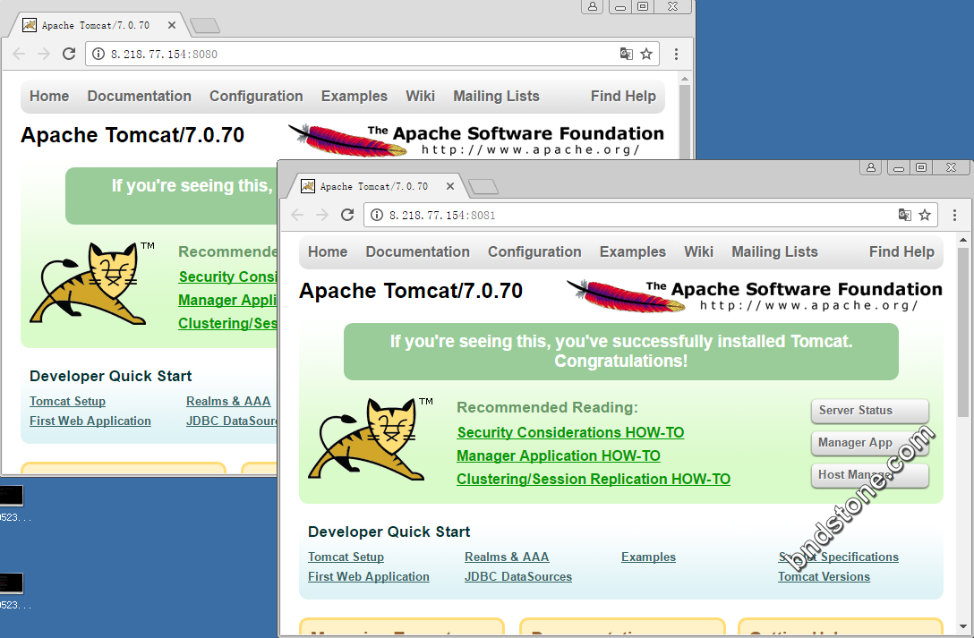Screen dimensions: 974x638
Task: Open the Examples link under Developer Quick Start
Action: coord(648,557)
